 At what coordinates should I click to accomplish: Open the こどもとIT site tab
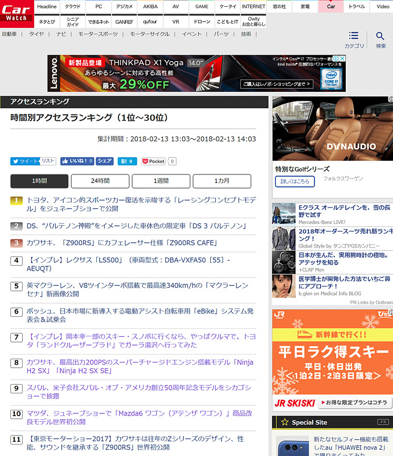tap(228, 22)
